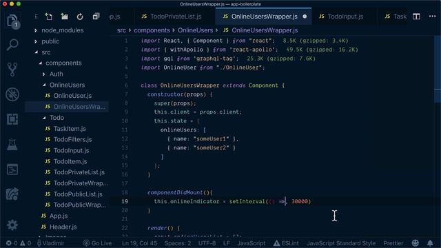Open TodoPrivateList.js in the file tree
This screenshot has height=248, width=441.
pyautogui.click(x=79, y=172)
